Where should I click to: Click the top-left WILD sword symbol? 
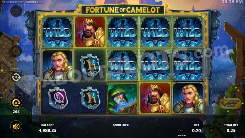[x=57, y=32]
